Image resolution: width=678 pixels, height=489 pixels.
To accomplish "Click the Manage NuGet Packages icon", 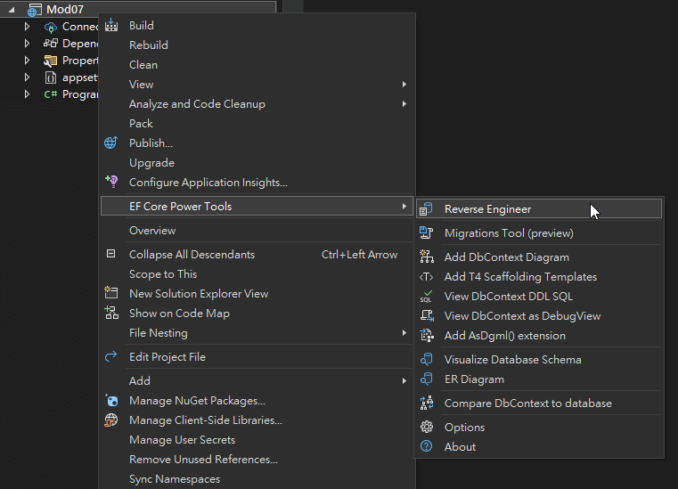I will tap(111, 401).
